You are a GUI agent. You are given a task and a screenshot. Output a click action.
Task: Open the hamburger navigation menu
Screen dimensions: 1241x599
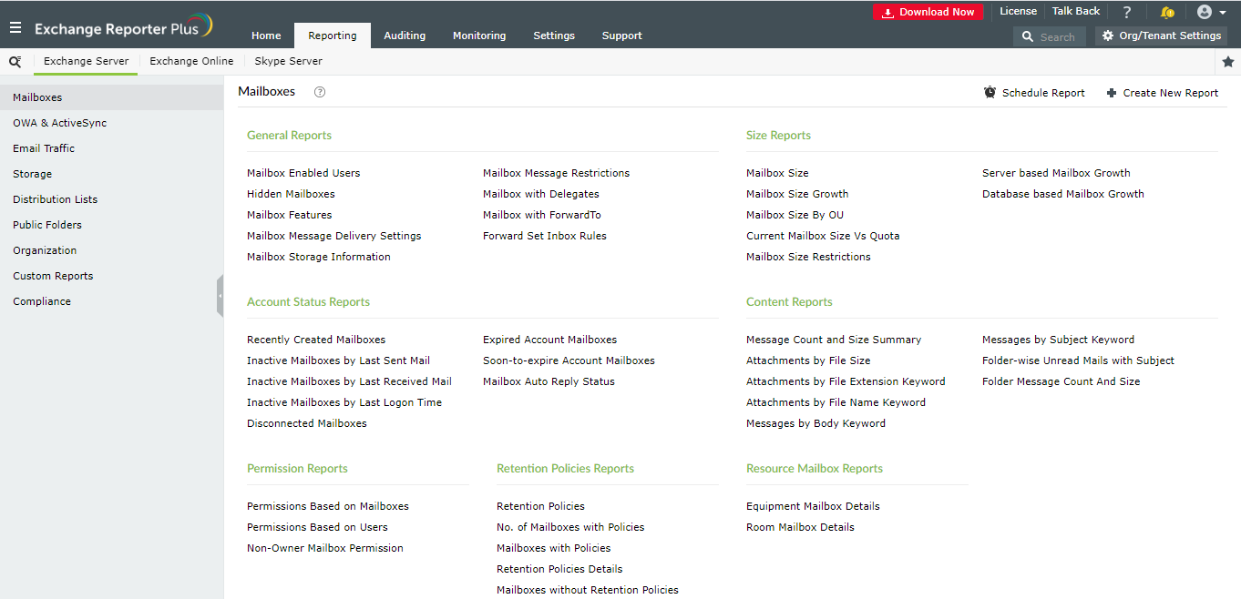point(15,26)
